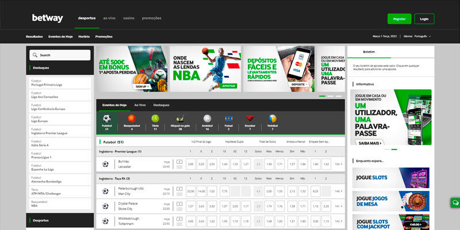Select the Andebol sport icon
460x230 pixels.
pyautogui.click(x=207, y=118)
